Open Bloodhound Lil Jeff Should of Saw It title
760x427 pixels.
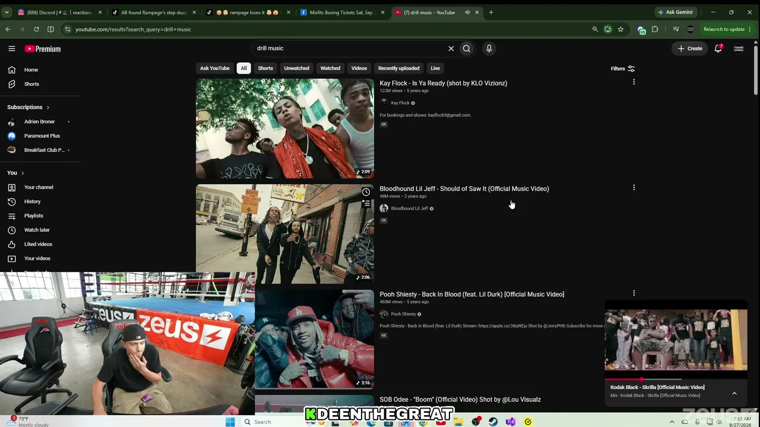pyautogui.click(x=464, y=189)
